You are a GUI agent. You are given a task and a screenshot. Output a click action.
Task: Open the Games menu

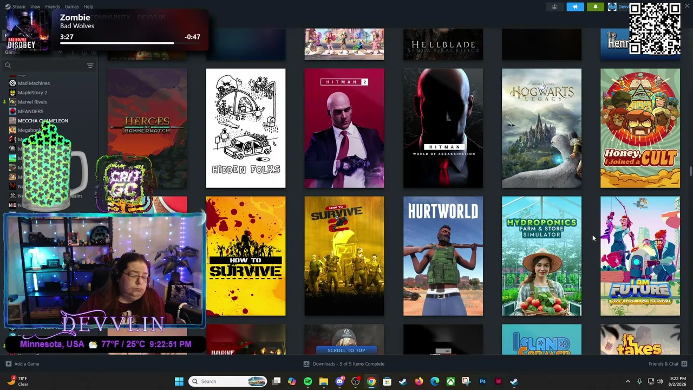71,6
